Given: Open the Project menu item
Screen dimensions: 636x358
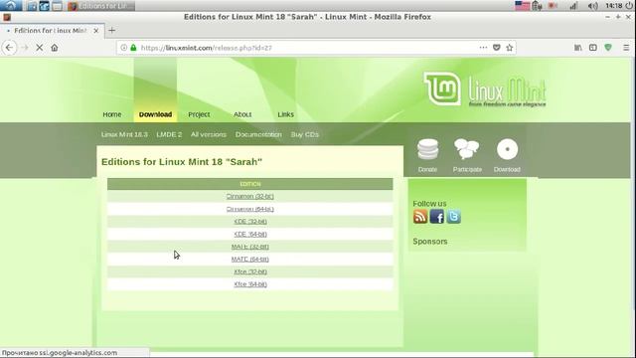Looking at the screenshot, I should [199, 114].
